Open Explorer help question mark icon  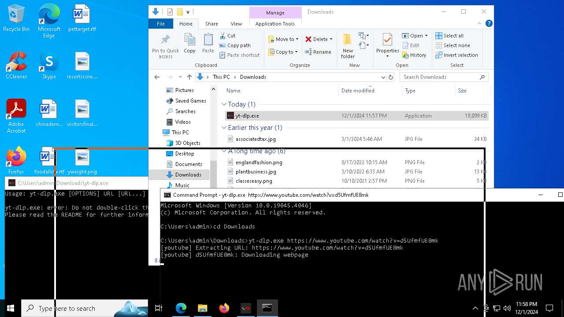click(489, 24)
